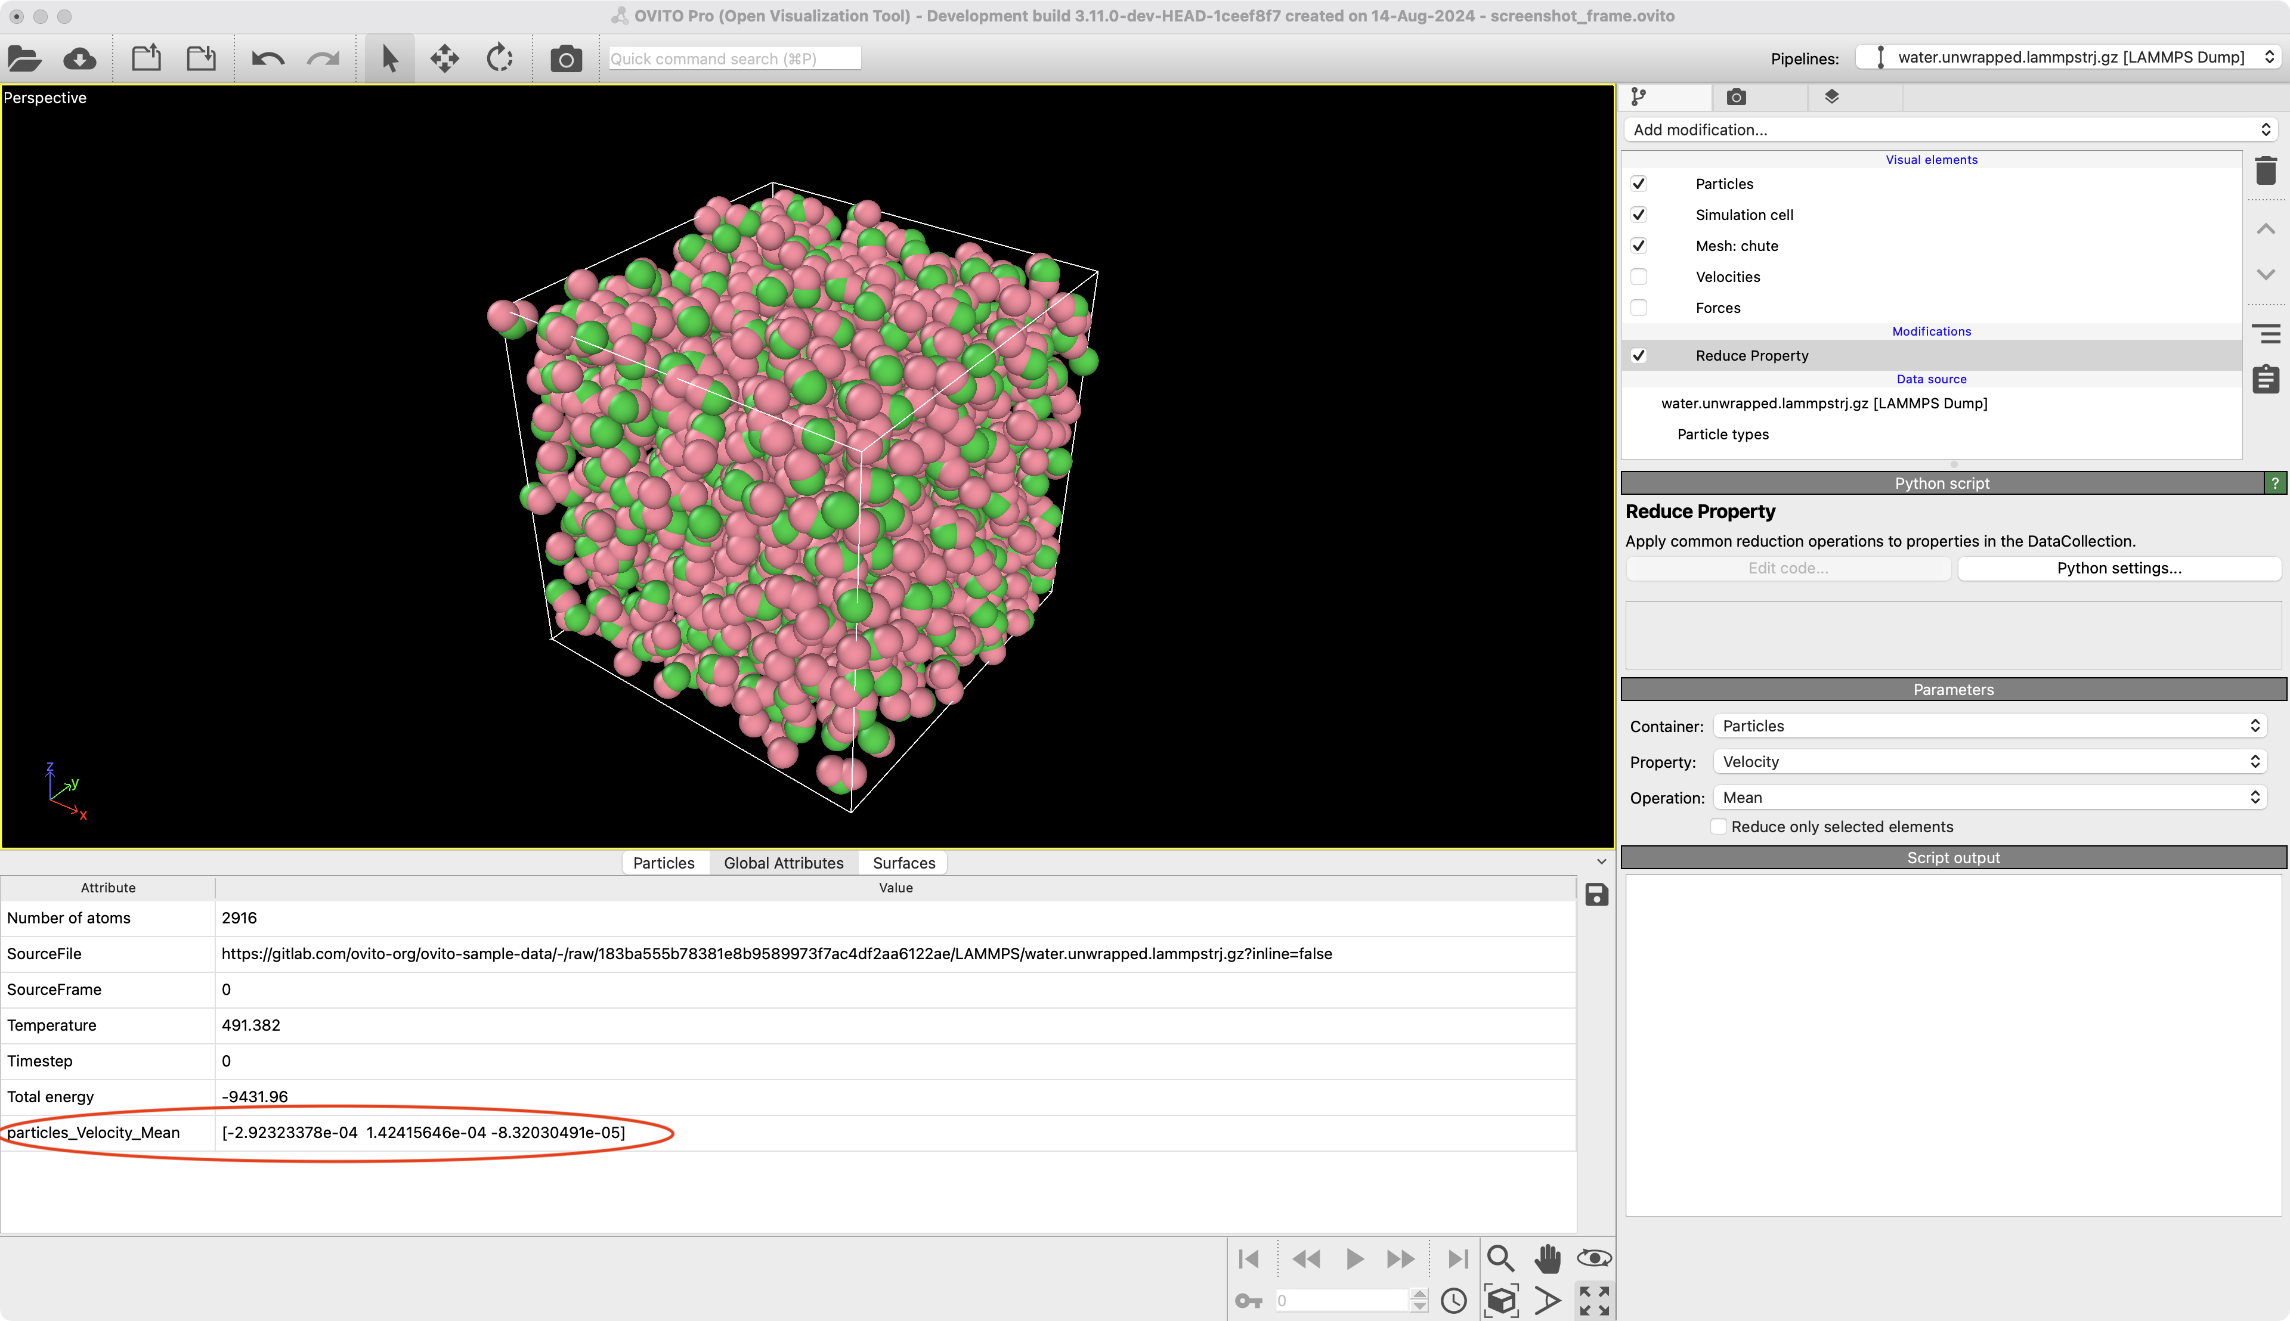Image resolution: width=2290 pixels, height=1321 pixels.
Task: Activate the Orbit camera eye tool
Action: click(1595, 1258)
